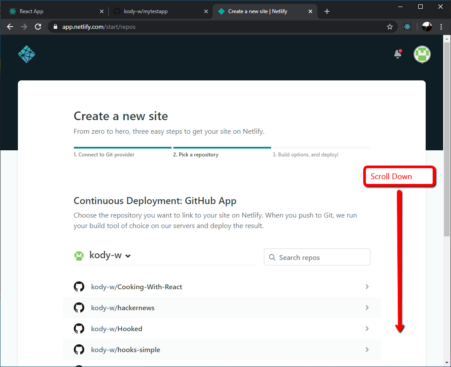Viewport: 451px width, 367px height.
Task: View the site lock security icon
Action: [x=55, y=27]
